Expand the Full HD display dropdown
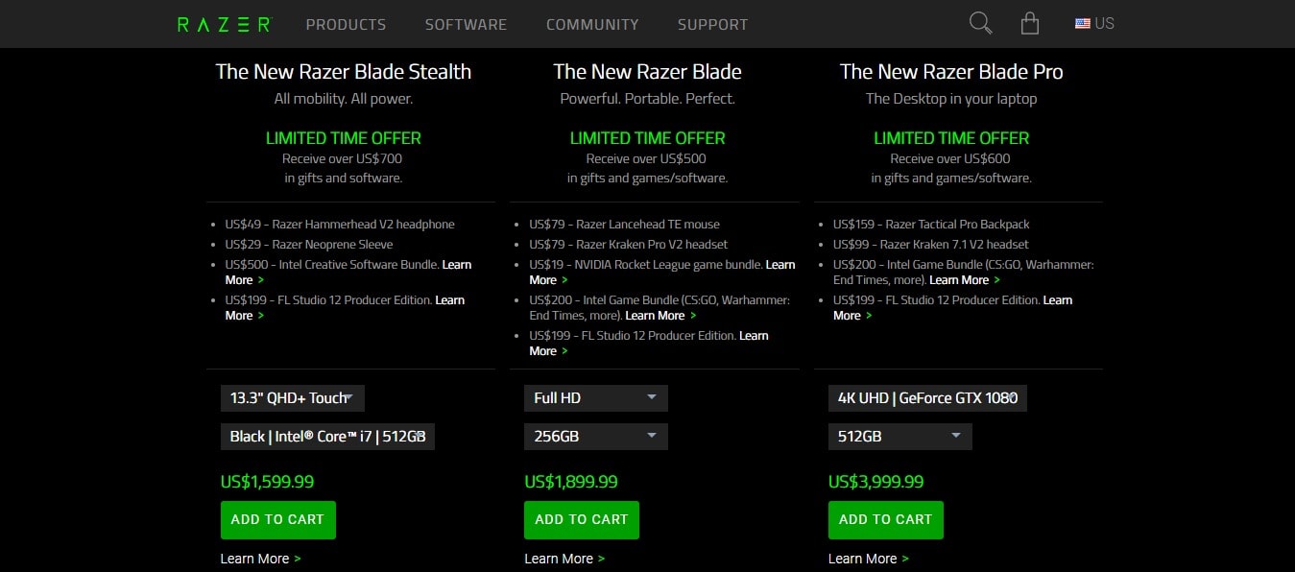 tap(596, 398)
